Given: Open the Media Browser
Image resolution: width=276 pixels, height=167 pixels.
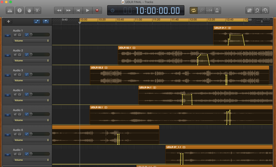Looking at the screenshot, I should click(265, 10).
